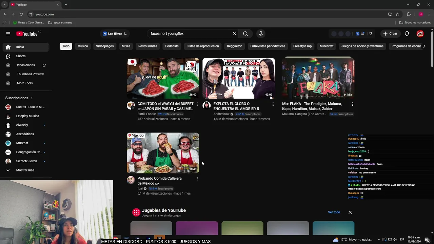The image size is (434, 244).
Task: Select the Videojuegos category chip
Action: 105,46
